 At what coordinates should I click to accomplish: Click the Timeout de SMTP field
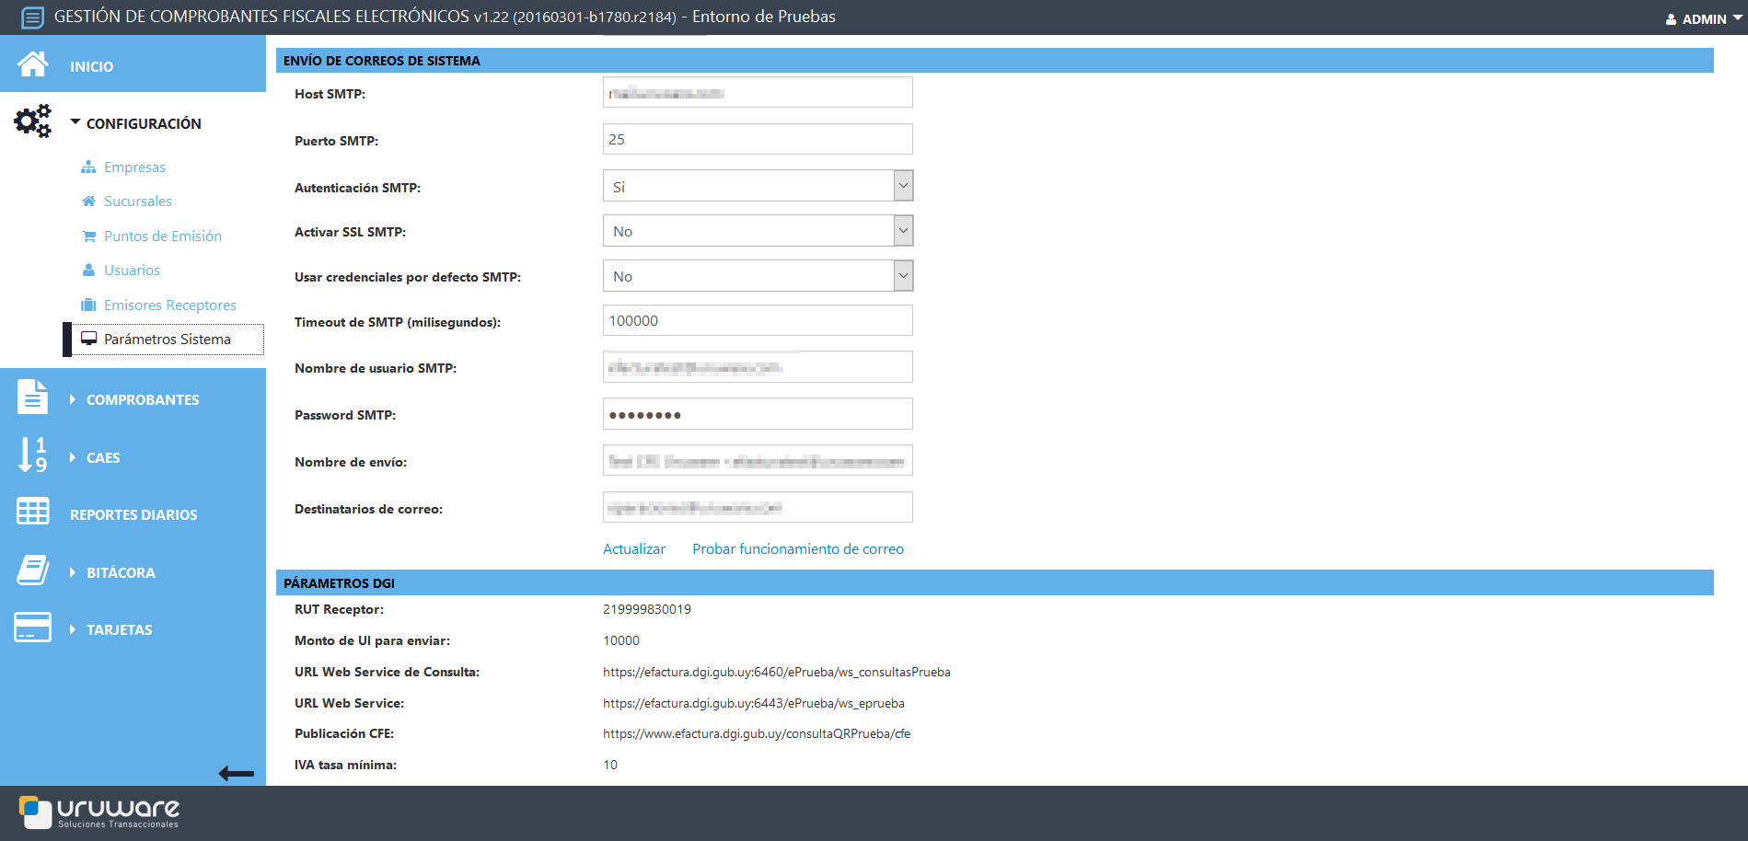point(757,320)
